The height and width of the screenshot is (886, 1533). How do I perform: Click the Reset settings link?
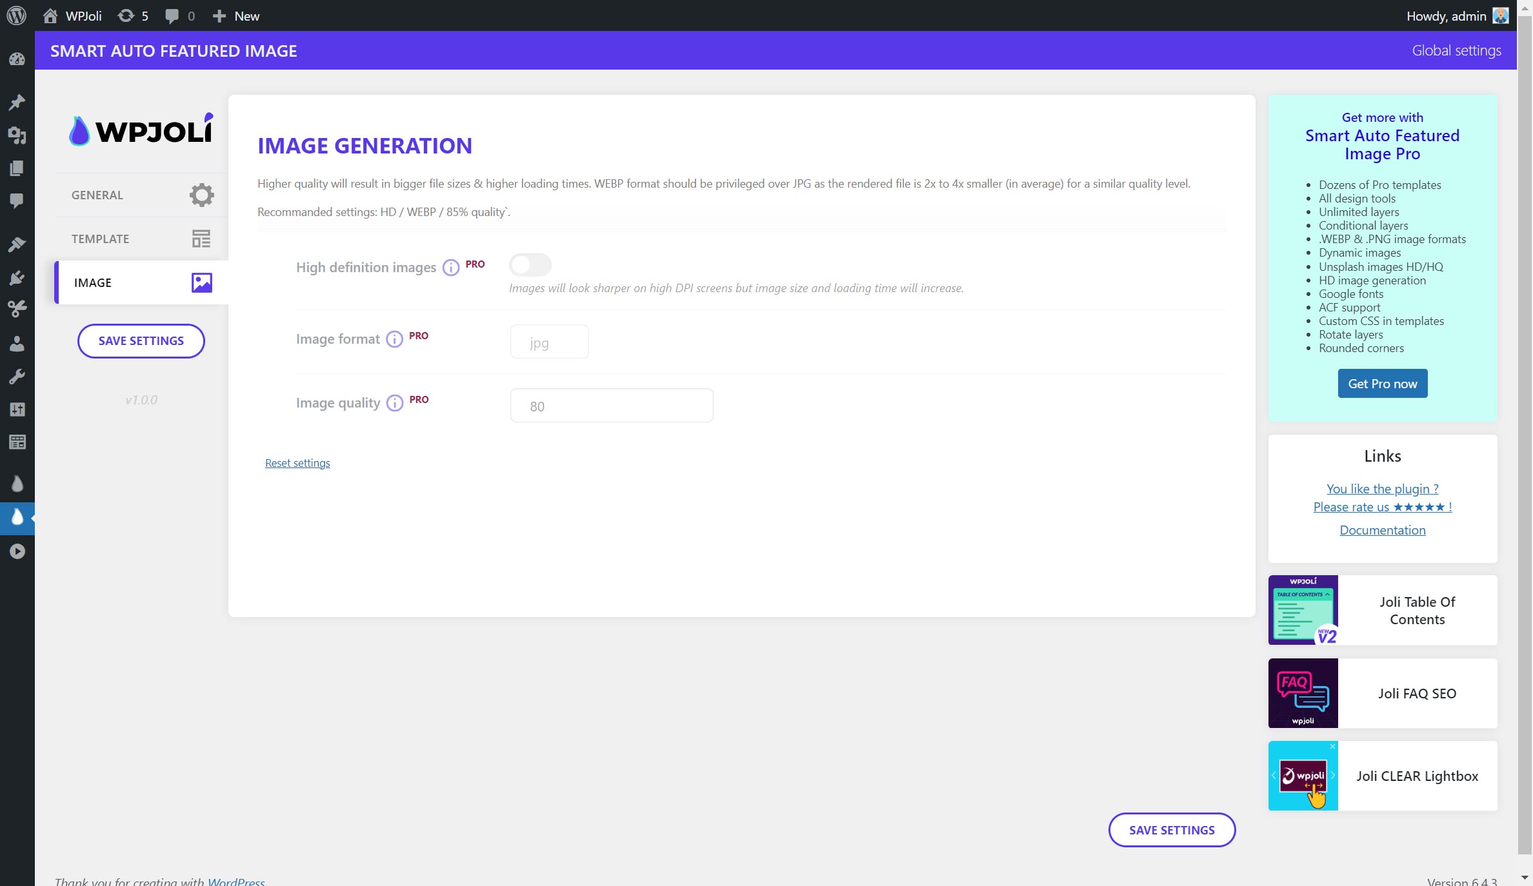click(297, 463)
